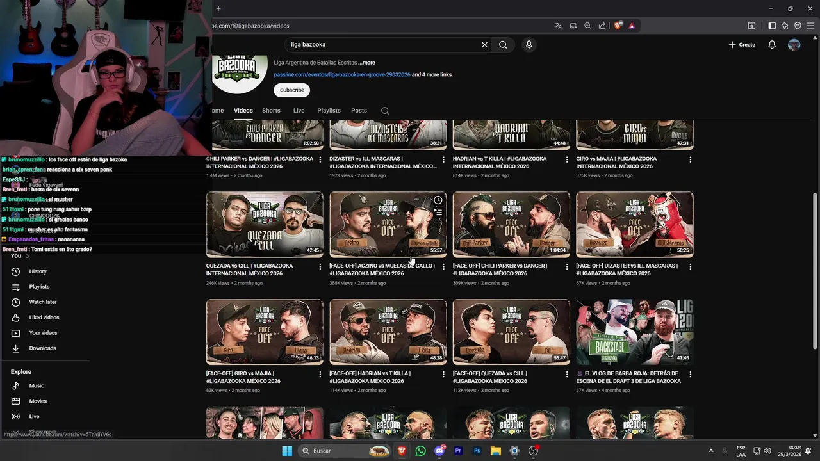Viewport: 820px width, 461px height.
Task: Open Adobe Premiere Pro from taskbar
Action: (458, 451)
